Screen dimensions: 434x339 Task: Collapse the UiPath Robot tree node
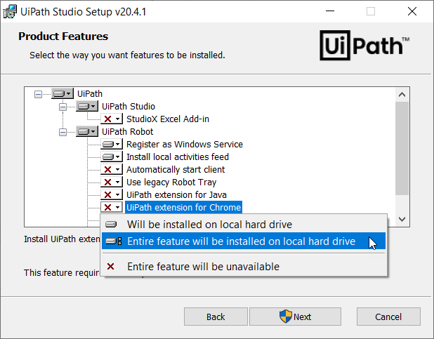[x=63, y=132]
